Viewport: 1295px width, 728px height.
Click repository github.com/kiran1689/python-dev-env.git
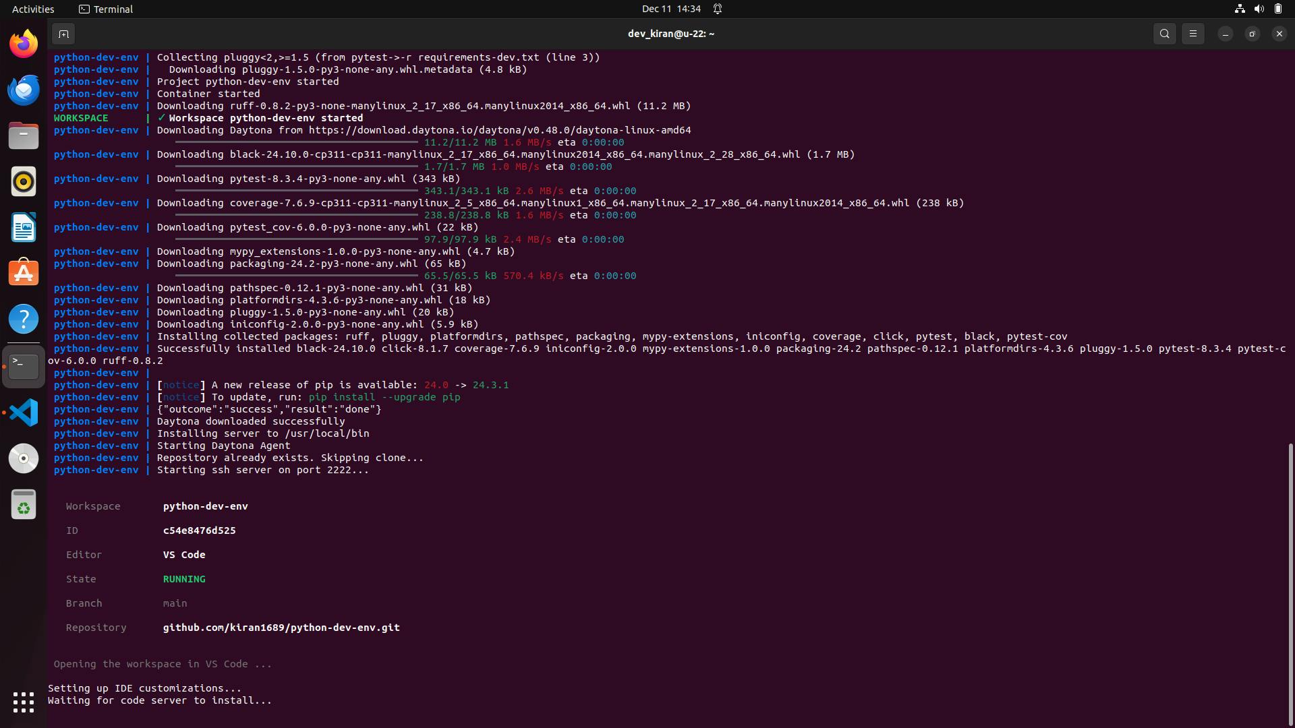tap(281, 628)
